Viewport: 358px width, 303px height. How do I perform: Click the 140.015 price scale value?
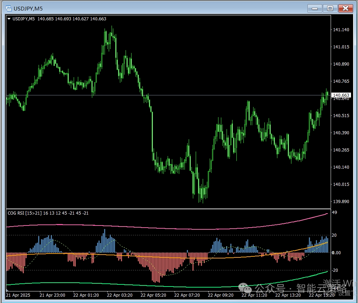click(341, 184)
